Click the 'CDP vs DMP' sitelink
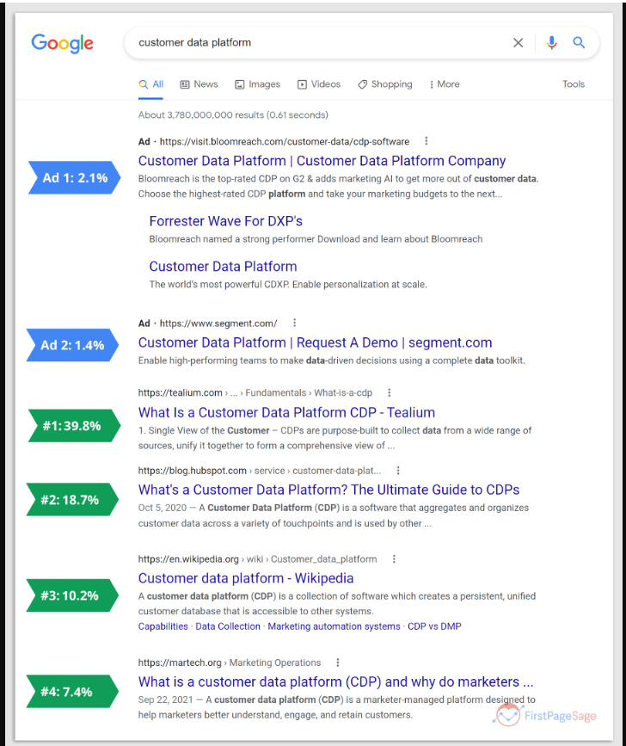Viewport: 626px width, 746px height. tap(434, 626)
